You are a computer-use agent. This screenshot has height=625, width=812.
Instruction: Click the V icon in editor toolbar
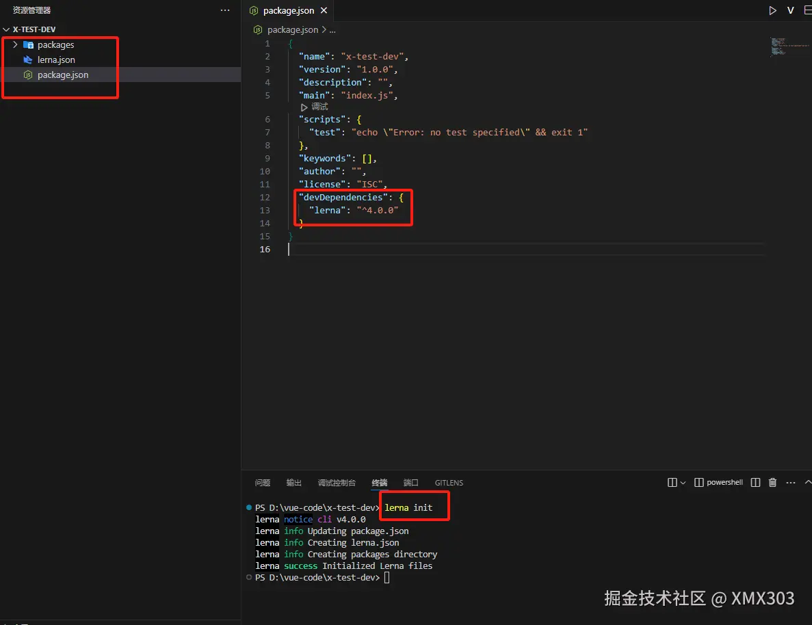tap(790, 10)
